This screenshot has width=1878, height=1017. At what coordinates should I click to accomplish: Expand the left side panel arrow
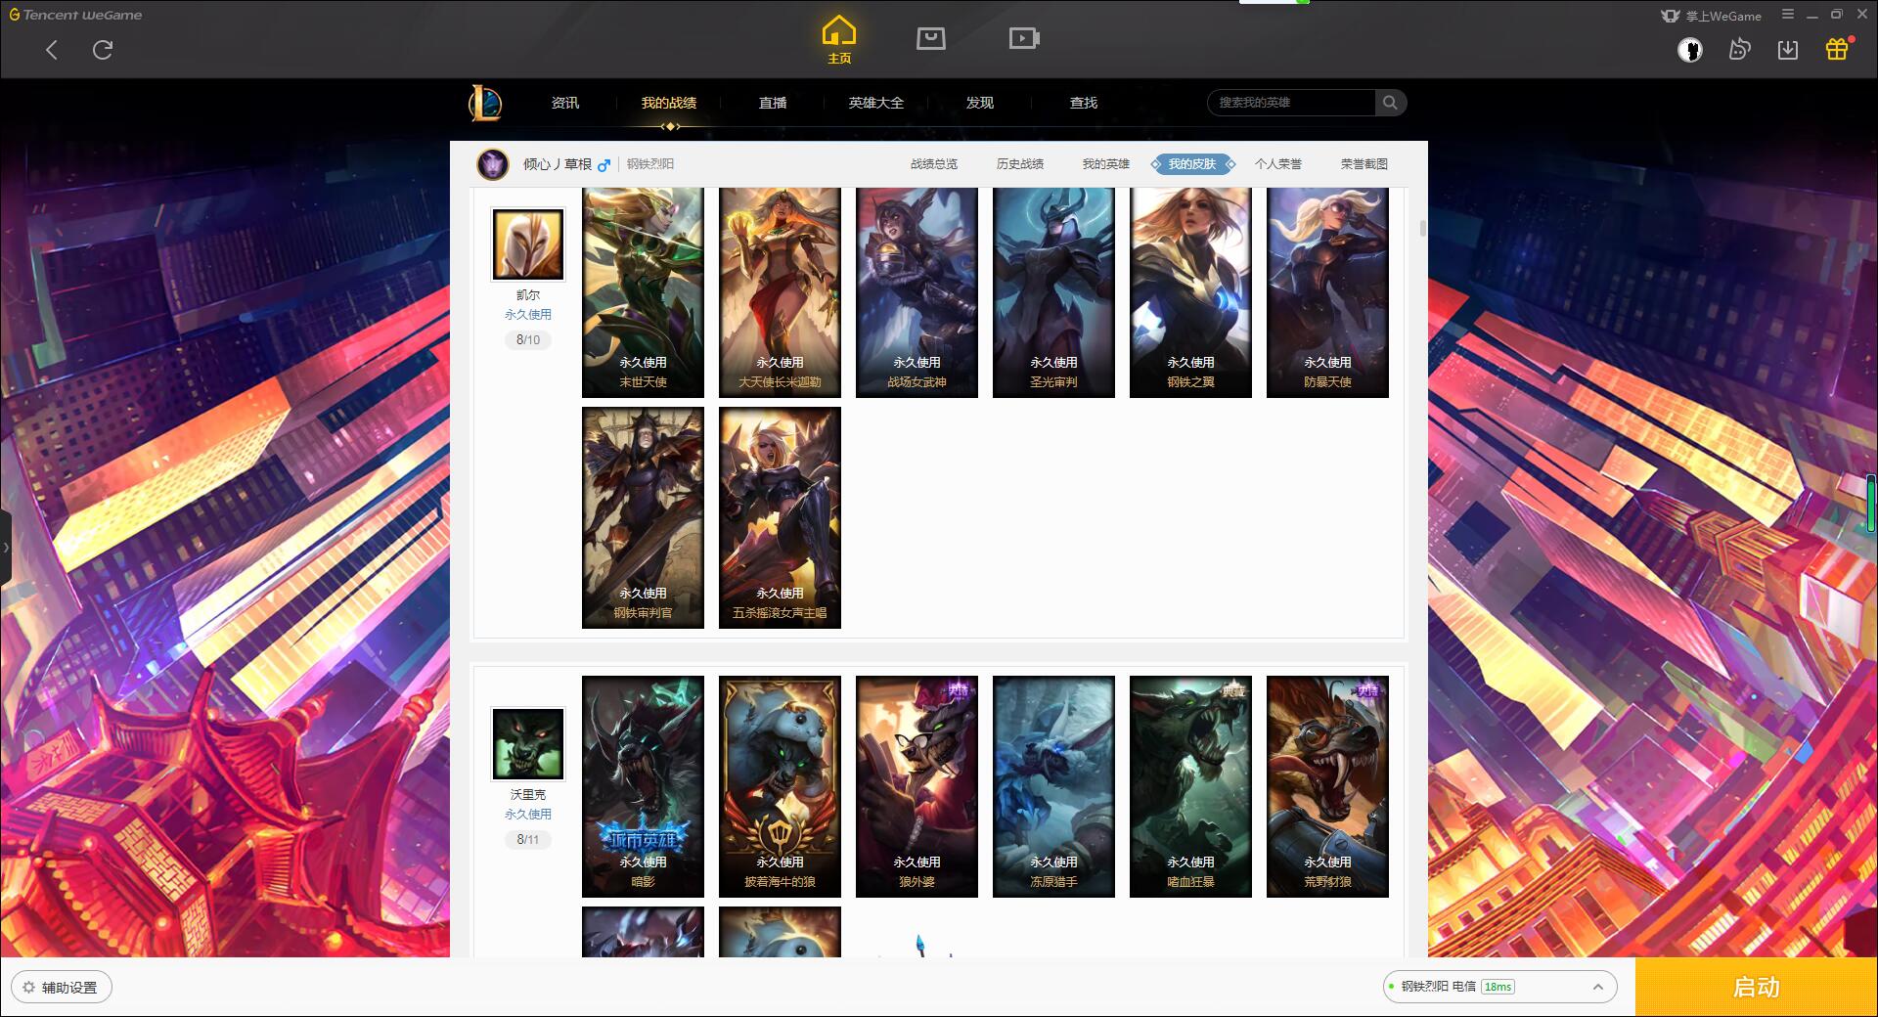[x=5, y=548]
